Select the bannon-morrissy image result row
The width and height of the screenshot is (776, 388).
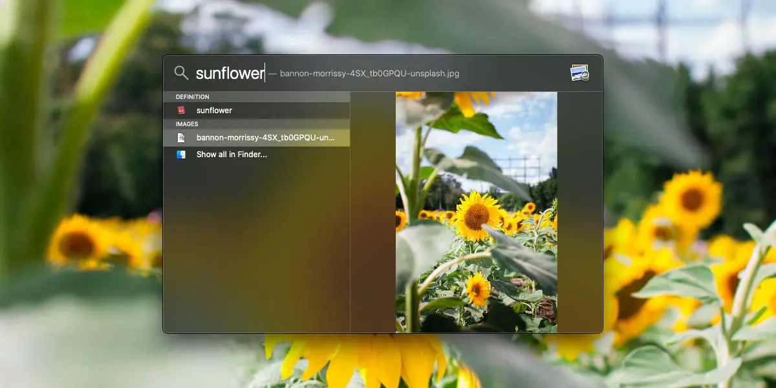tap(256, 138)
